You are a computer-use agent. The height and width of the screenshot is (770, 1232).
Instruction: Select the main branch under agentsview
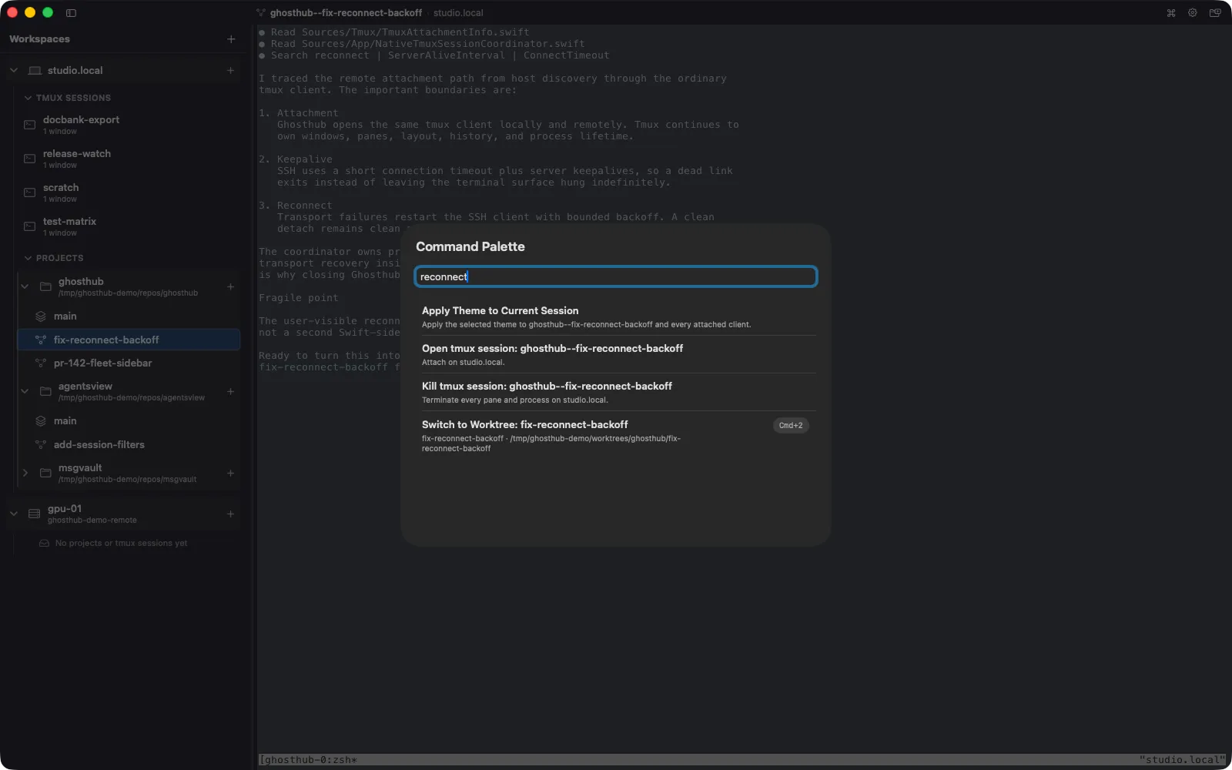pyautogui.click(x=128, y=421)
